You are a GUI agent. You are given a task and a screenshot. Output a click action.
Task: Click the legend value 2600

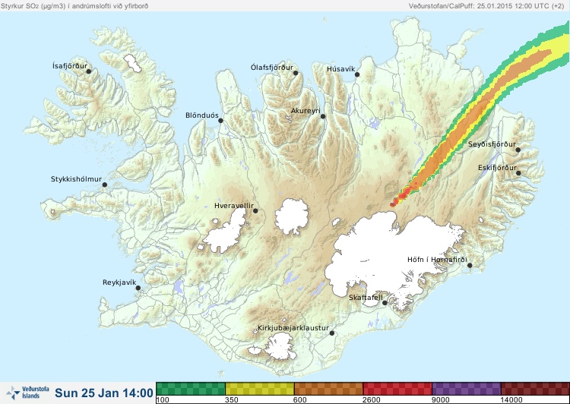coord(372,400)
